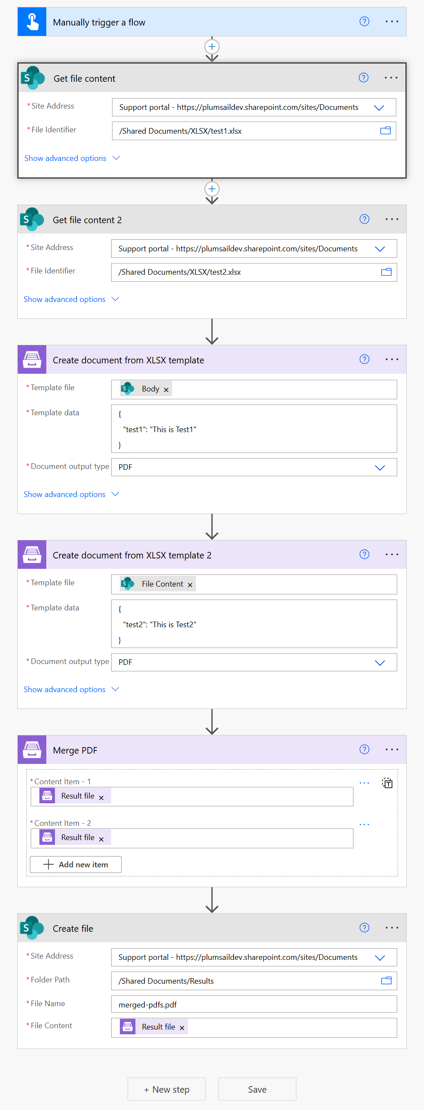The width and height of the screenshot is (424, 1110).
Task: Insert step with plus below trigger
Action: tap(212, 47)
